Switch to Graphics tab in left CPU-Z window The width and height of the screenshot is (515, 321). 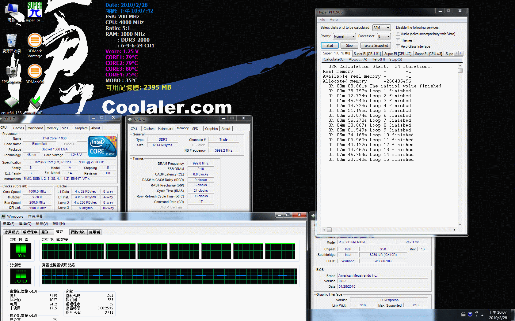[81, 128]
